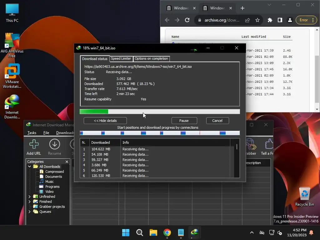Open Windows Start menu

pos(126,232)
